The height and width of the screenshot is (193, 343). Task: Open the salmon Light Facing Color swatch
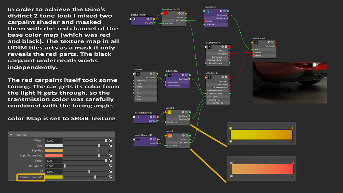[54, 155]
